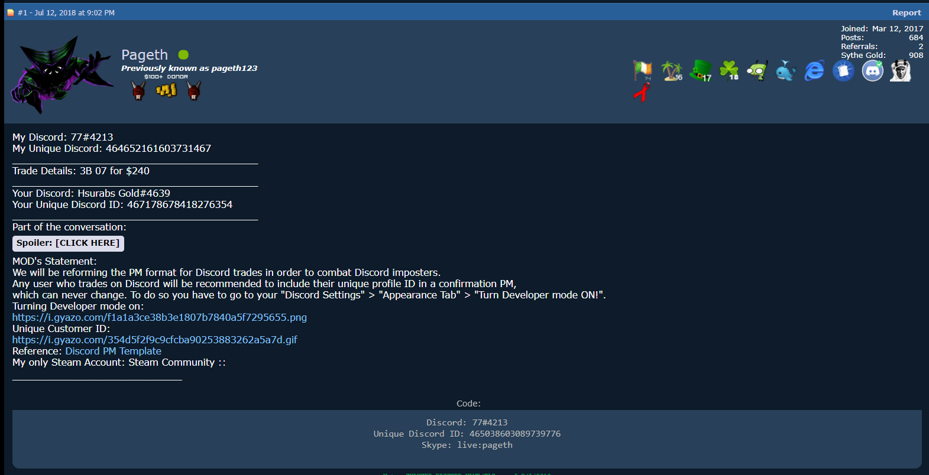This screenshot has width=929, height=475.
Task: Click the green online status dot
Action: coord(183,55)
